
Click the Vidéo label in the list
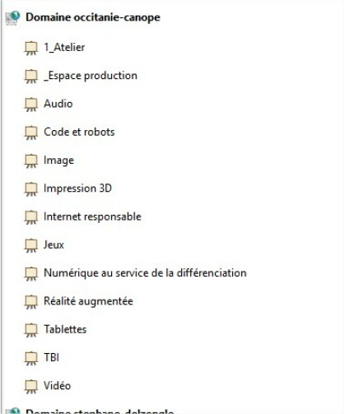click(57, 386)
